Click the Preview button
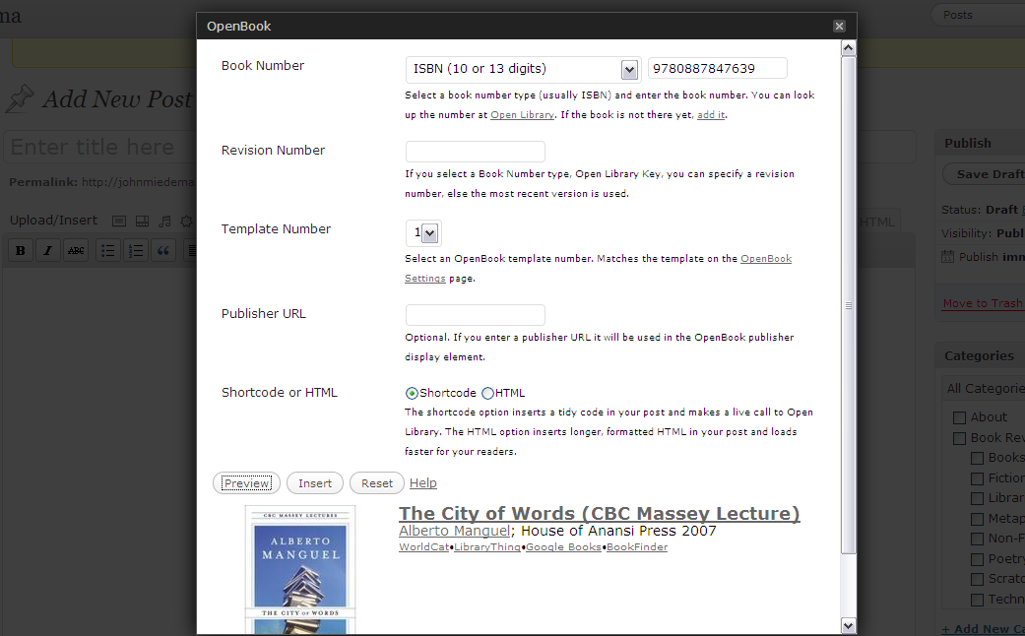 [x=246, y=483]
